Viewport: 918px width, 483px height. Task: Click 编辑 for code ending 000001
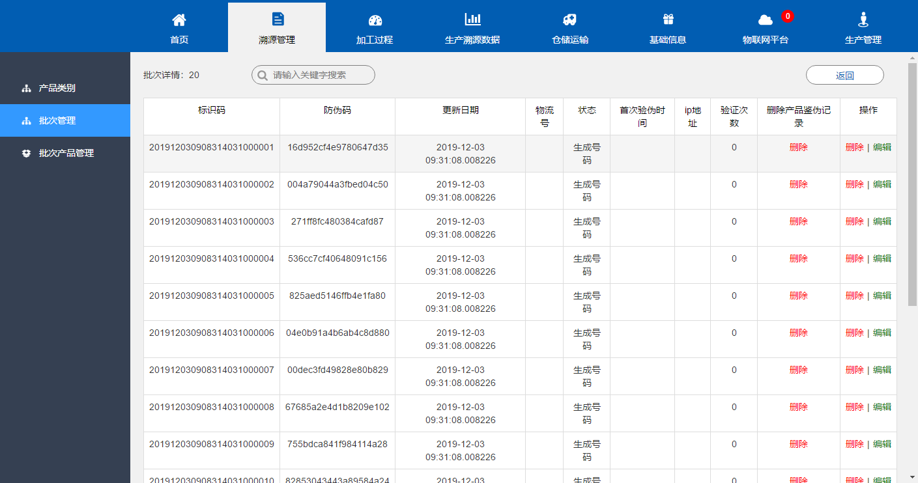point(882,147)
